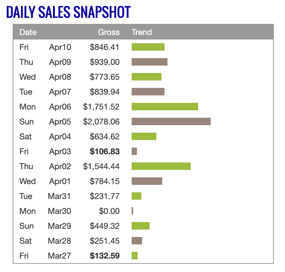Click the brown trend bar for Apr09
Screen dimensions: 285x272
(x=149, y=62)
